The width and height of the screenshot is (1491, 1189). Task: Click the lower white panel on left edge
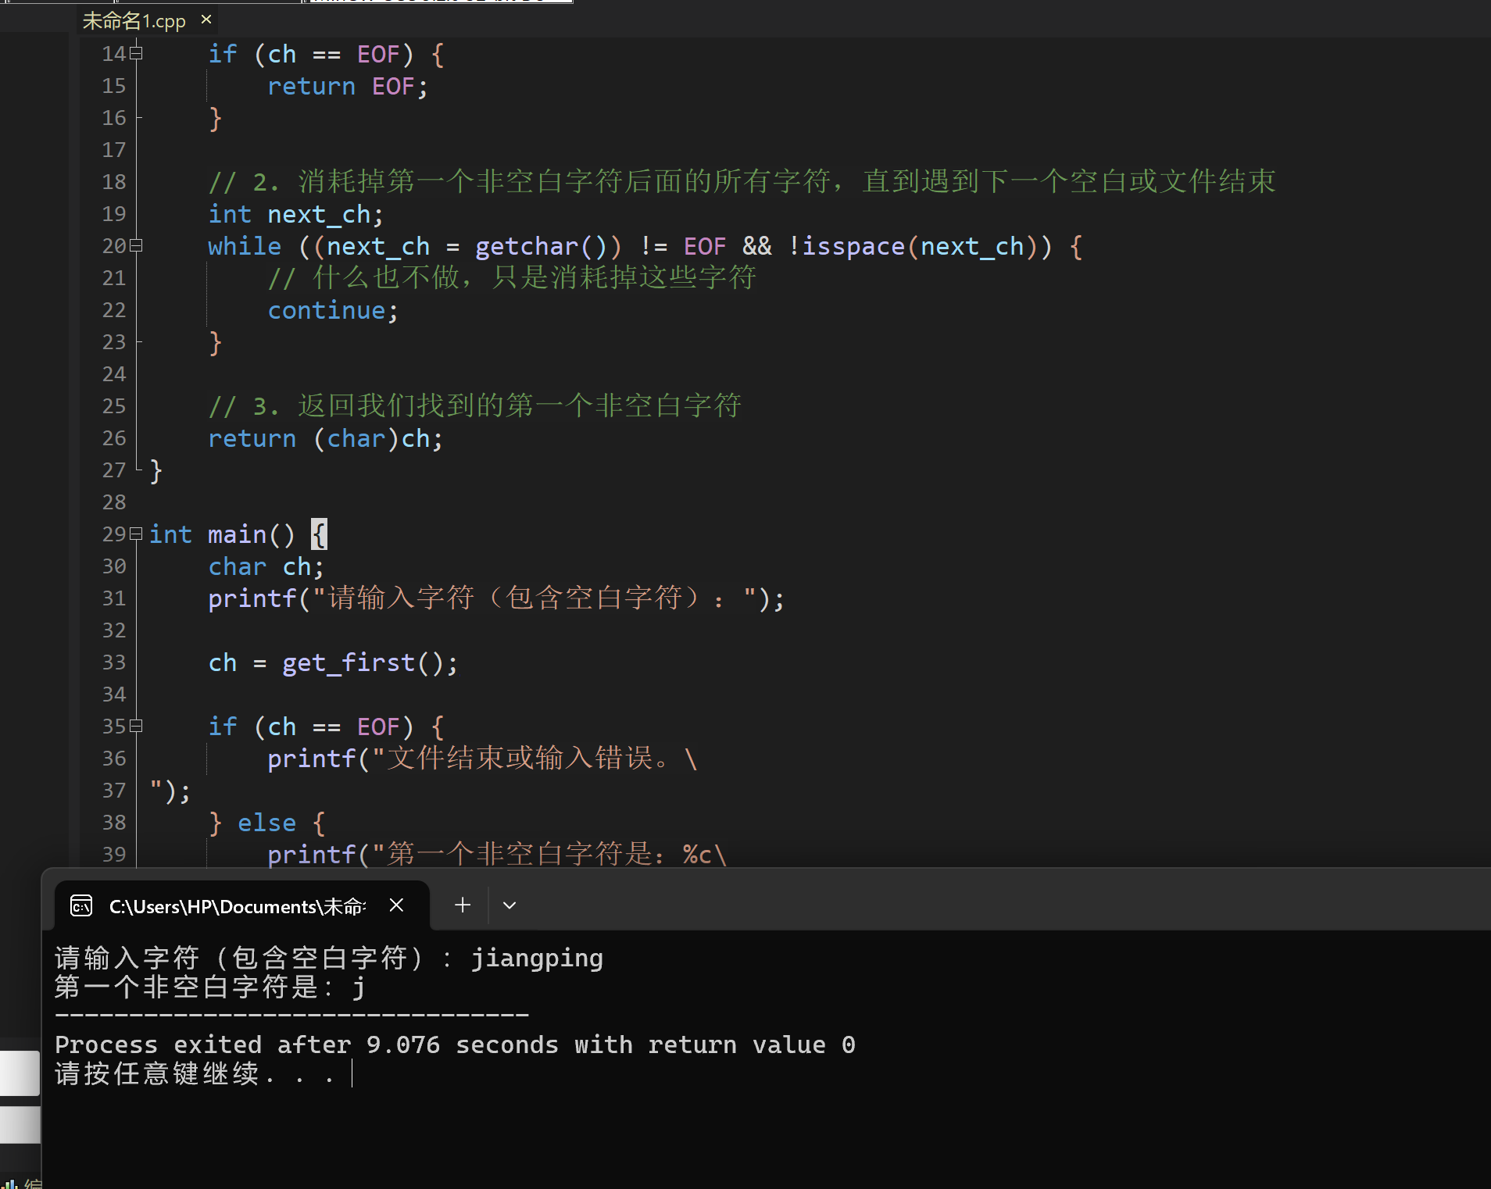(20, 1126)
